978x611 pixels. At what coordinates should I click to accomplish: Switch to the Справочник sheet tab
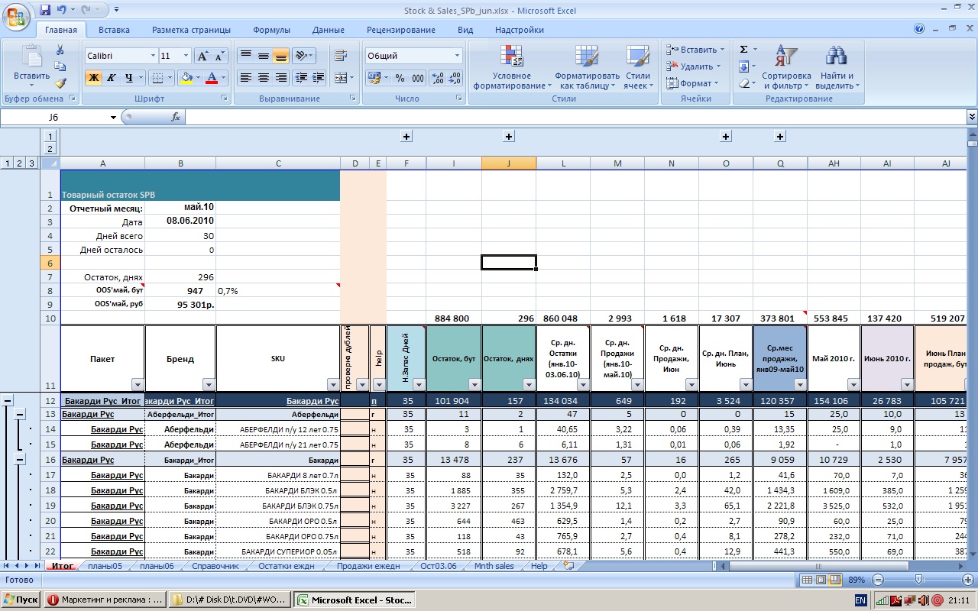tap(215, 566)
